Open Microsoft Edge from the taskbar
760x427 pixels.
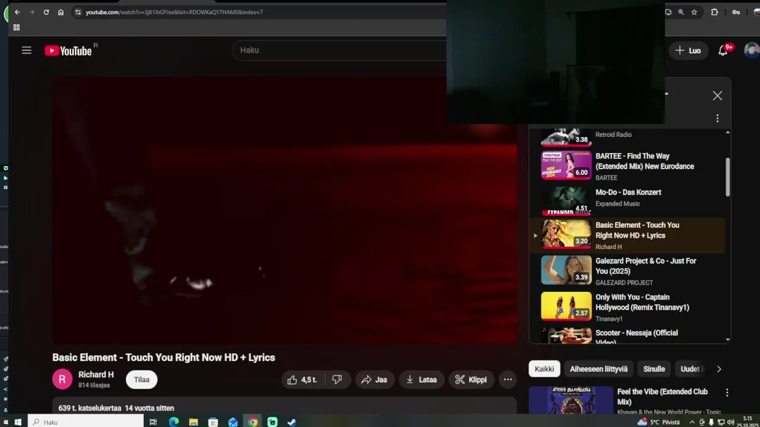coord(173,422)
